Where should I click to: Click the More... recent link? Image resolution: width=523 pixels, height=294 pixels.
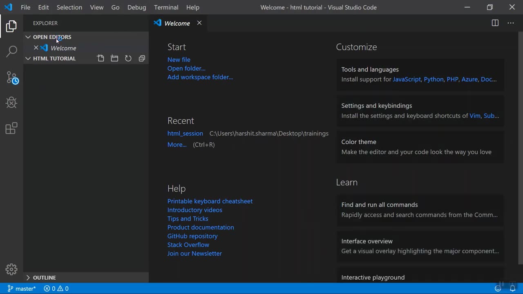177,145
